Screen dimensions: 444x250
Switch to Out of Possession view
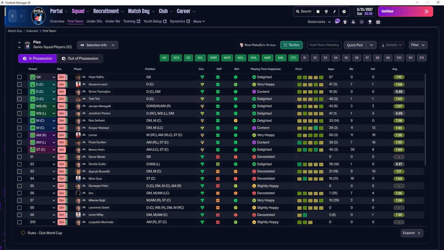coord(80,58)
